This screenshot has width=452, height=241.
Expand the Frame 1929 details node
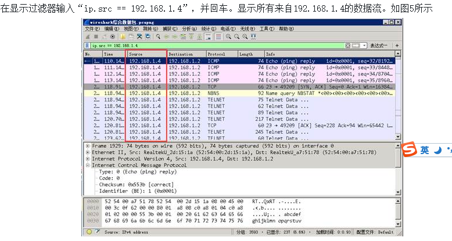click(88, 146)
